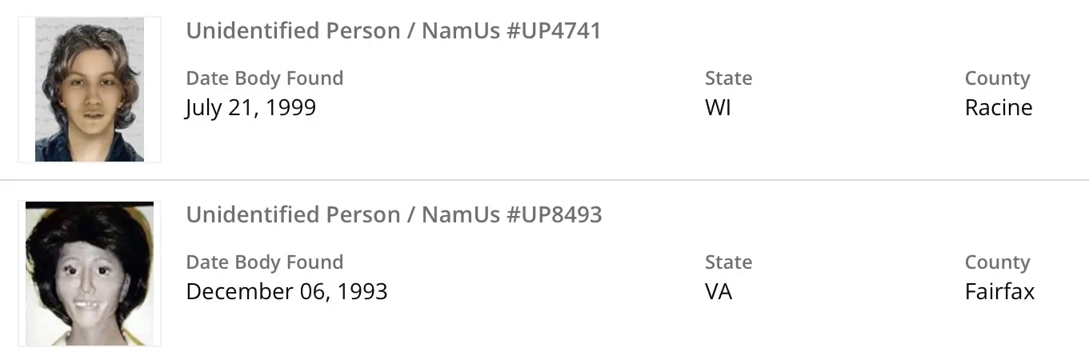
Task: Select the #UP4741 case number
Action: [554, 31]
